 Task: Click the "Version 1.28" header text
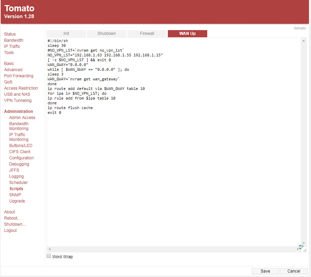19,16
